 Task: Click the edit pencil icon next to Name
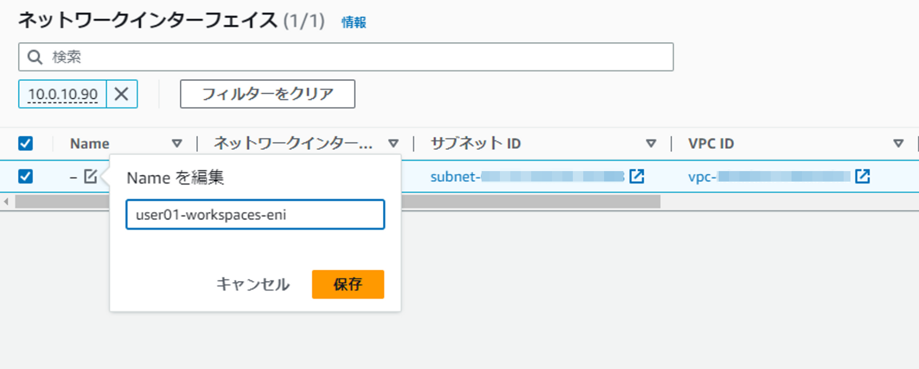pos(90,177)
